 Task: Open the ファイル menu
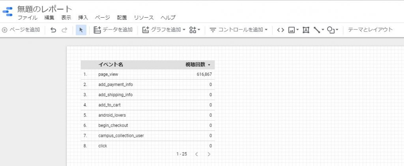point(27,18)
